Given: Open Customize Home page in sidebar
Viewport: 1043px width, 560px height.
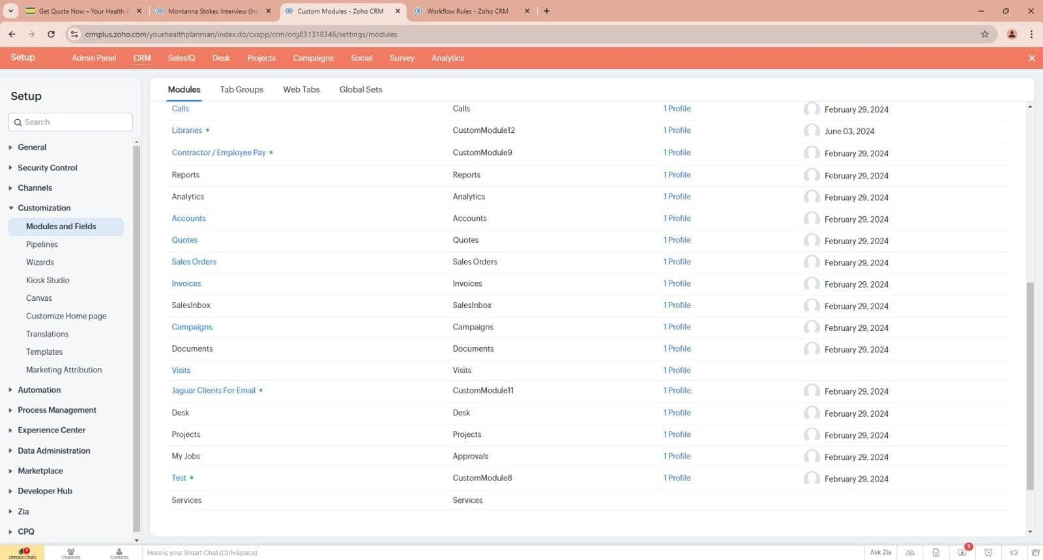Looking at the screenshot, I should (66, 316).
